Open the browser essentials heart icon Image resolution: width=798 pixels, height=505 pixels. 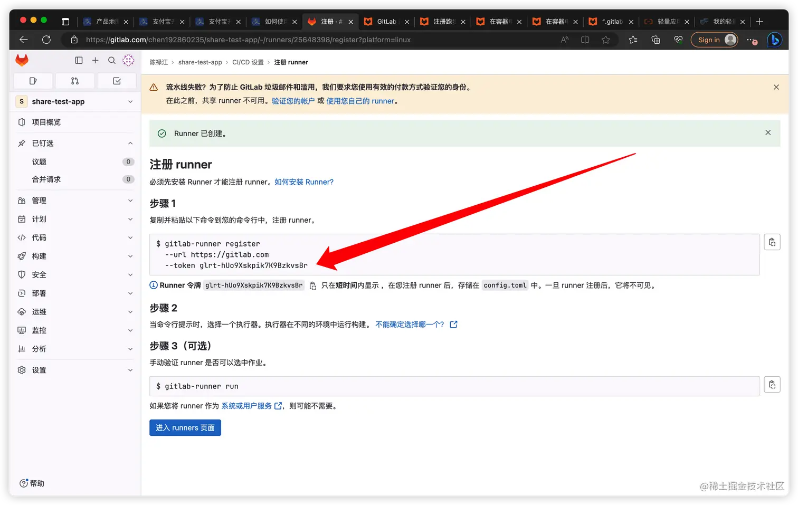(x=678, y=40)
